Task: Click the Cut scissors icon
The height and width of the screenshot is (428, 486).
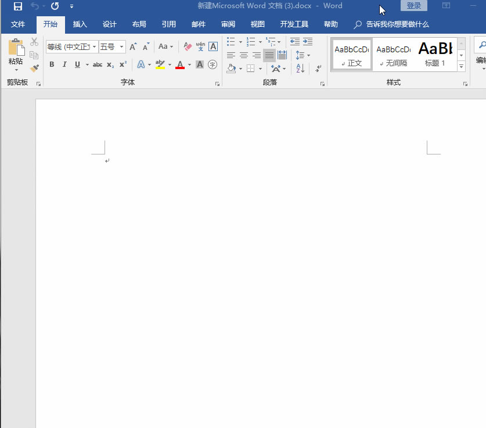Action: tap(34, 42)
